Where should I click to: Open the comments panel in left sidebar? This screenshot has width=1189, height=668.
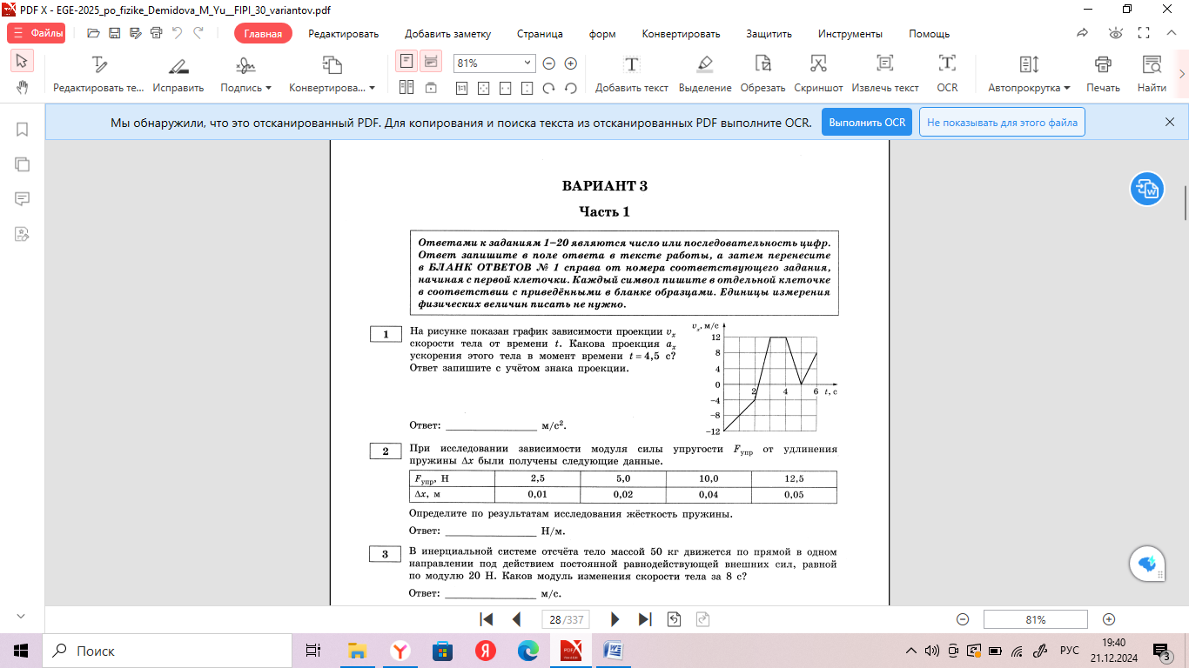23,199
